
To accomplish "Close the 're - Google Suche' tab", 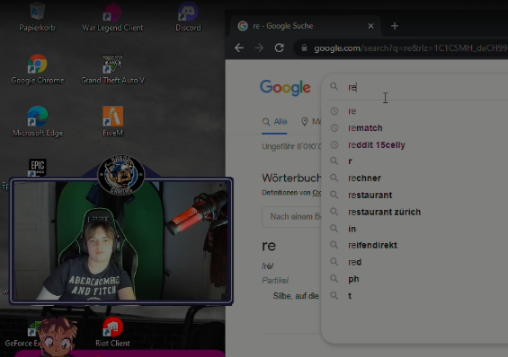I will (370, 26).
